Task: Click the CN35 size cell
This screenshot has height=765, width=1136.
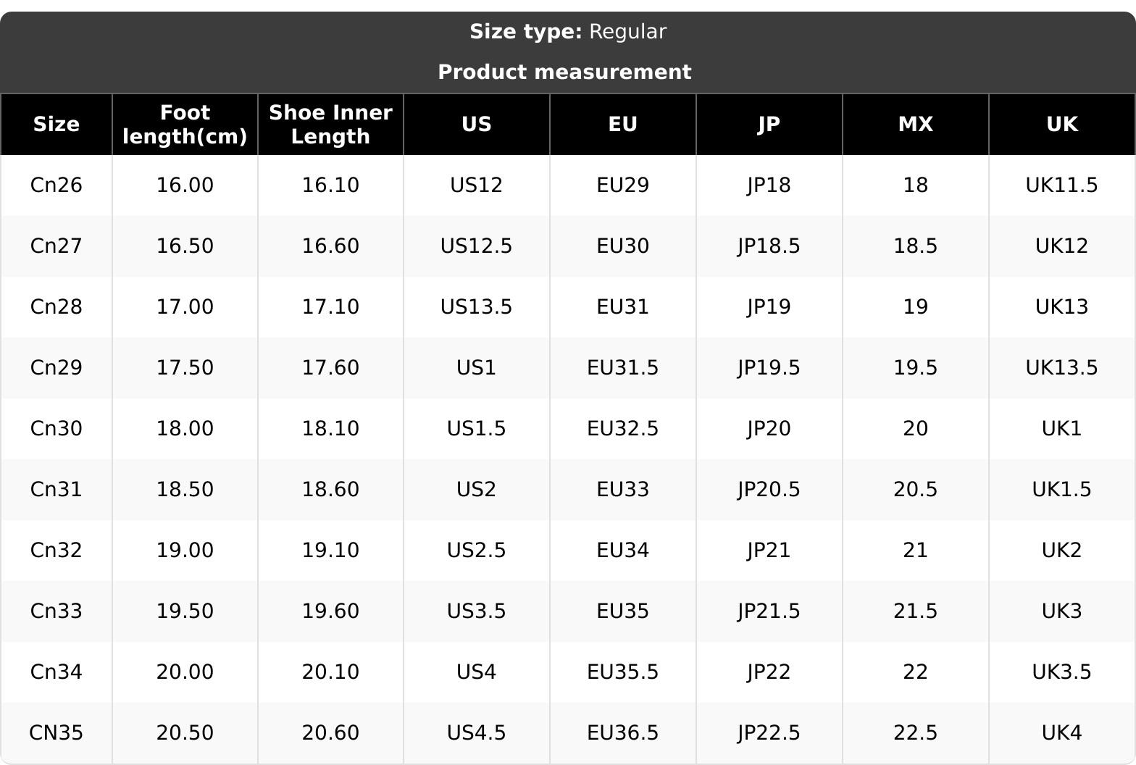Action: click(57, 733)
